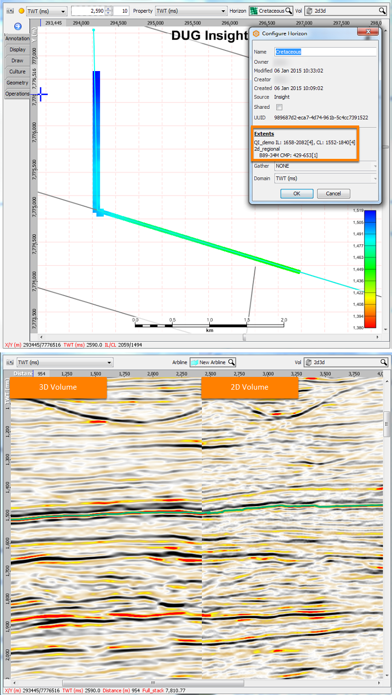The width and height of the screenshot is (392, 695).
Task: Click the Created date 06 Jan 2015 10:09:02
Action: (x=298, y=88)
